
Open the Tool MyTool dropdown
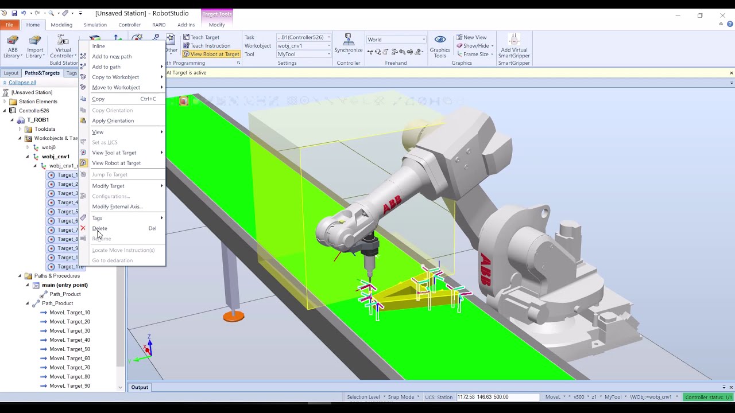click(304, 54)
